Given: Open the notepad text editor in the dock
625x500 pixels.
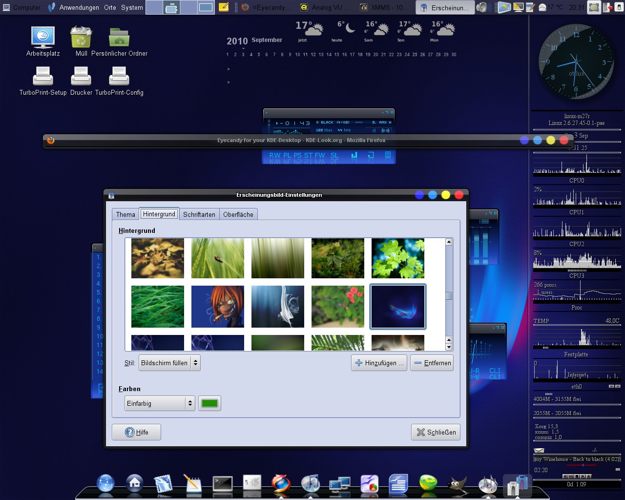Looking at the screenshot, I should (x=193, y=483).
